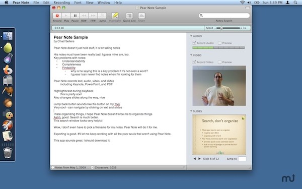This screenshot has width=302, height=189.
Task: Open the Recording menu
Action: 61,3
